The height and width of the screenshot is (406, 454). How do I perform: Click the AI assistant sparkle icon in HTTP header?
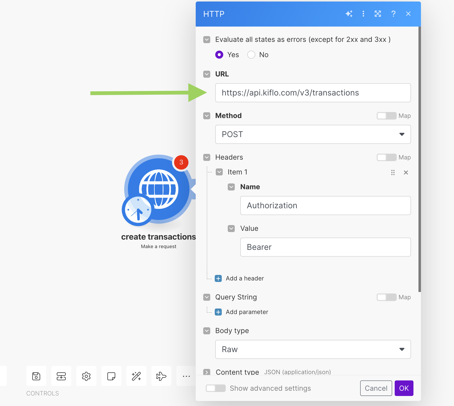[x=349, y=14]
